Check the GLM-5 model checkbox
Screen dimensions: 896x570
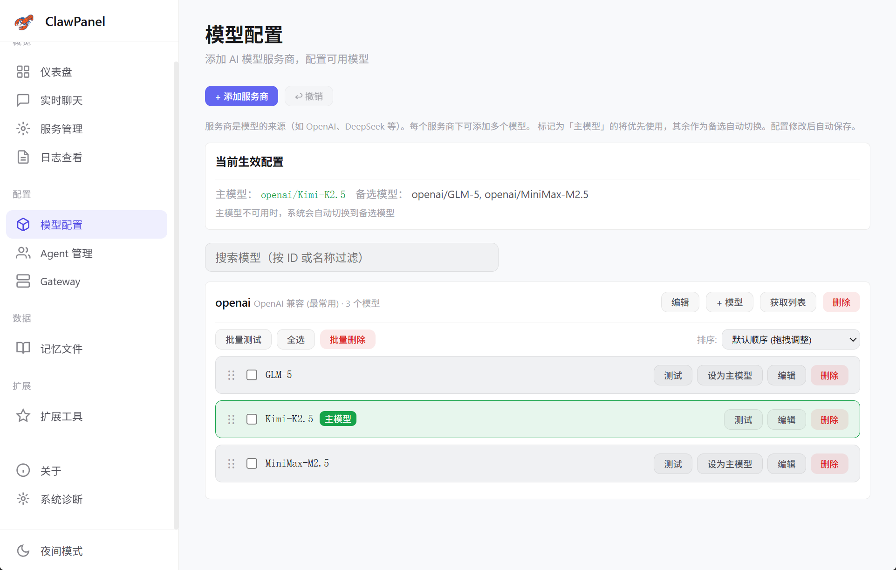tap(252, 375)
